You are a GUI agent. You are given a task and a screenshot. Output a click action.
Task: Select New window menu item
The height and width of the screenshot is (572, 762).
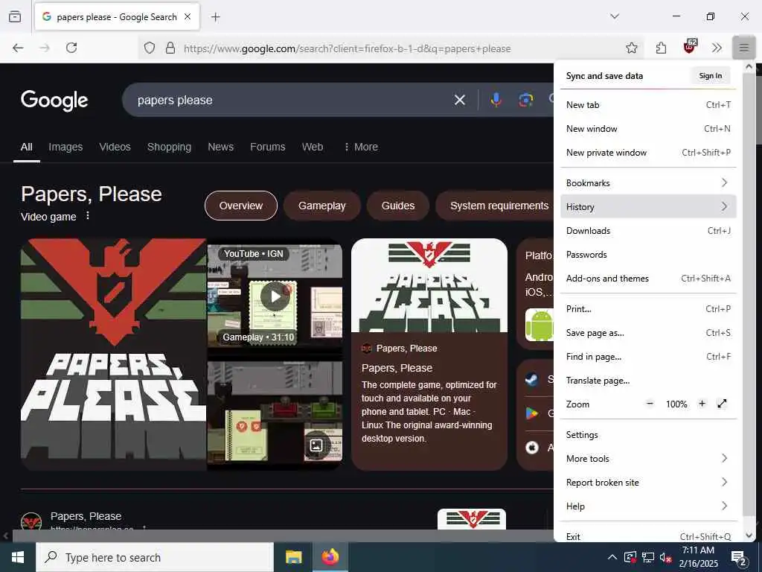pyautogui.click(x=648, y=128)
